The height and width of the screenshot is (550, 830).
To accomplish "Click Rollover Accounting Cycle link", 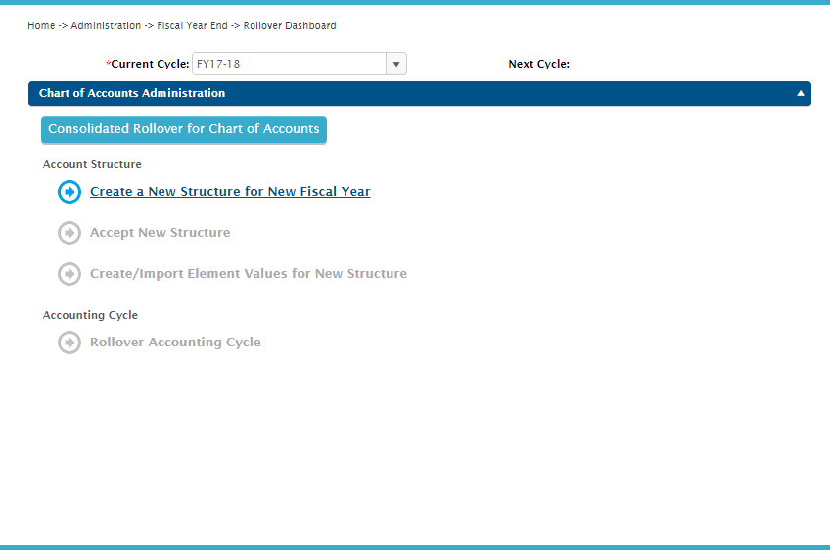I will click(x=175, y=342).
